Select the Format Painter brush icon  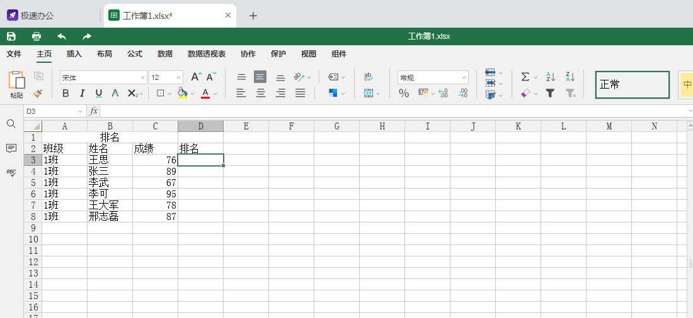click(38, 93)
